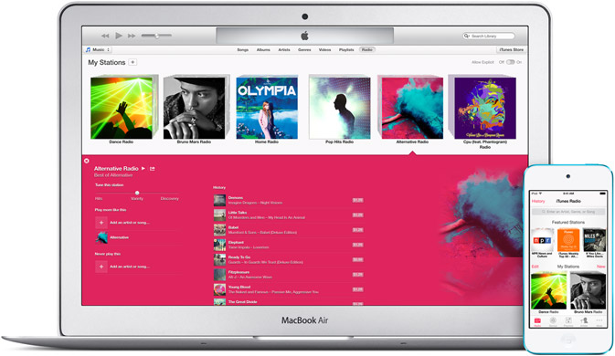Toggle the Allow Explicit switch
Image resolution: width=615 pixels, height=356 pixels.
(x=510, y=62)
